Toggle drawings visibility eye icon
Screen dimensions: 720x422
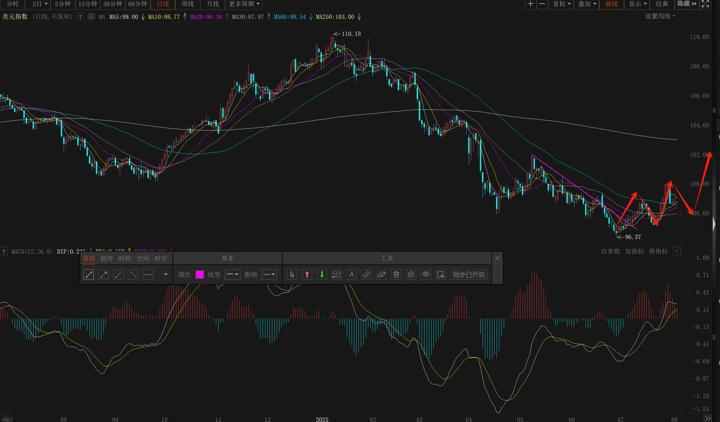(426, 275)
